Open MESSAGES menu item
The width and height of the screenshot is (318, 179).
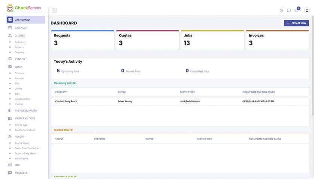click(x=21, y=173)
